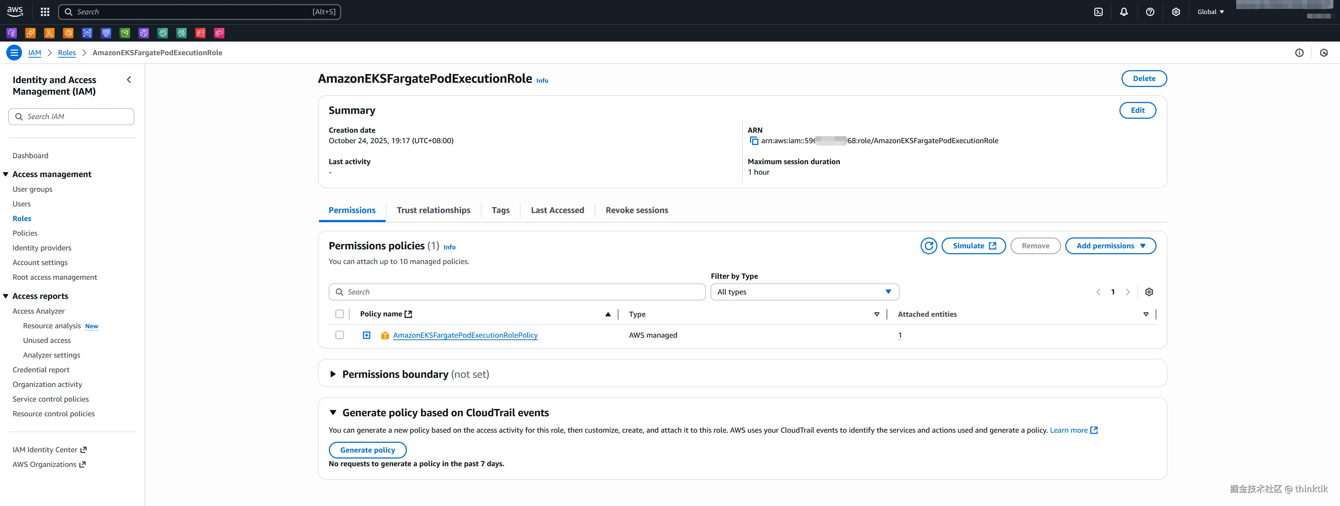Switch to the Trust relationships tab
Viewport: 1340px width, 506px height.
coord(433,211)
